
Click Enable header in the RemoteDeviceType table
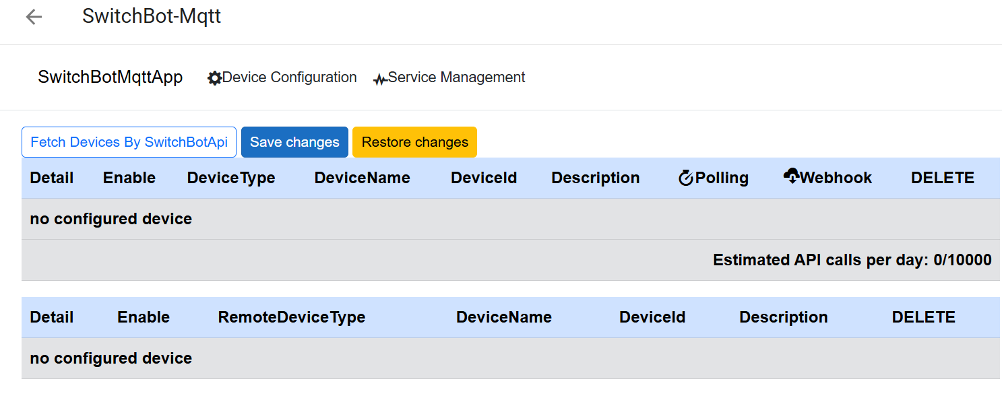[144, 317]
